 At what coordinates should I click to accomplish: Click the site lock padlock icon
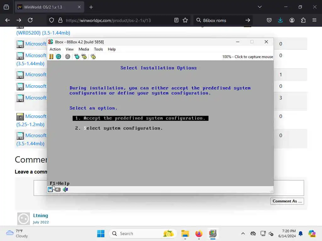(60, 20)
